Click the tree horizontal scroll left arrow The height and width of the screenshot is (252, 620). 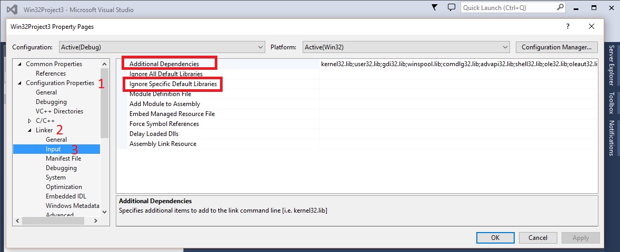click(x=17, y=221)
